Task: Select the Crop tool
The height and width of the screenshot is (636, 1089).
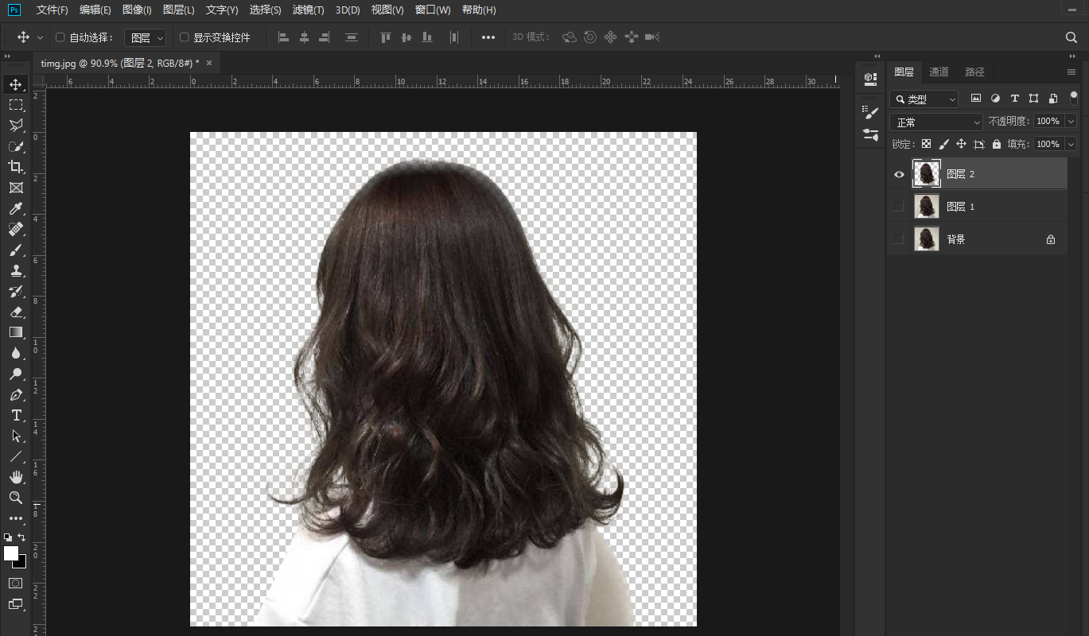Action: [x=16, y=167]
